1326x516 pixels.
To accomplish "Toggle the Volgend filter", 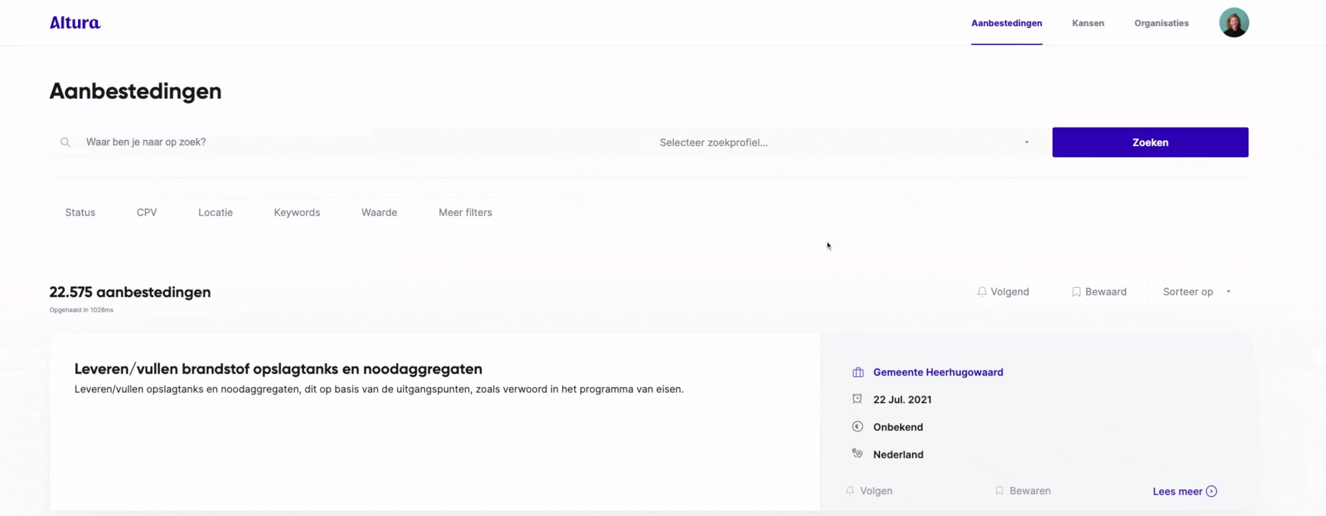I will [1003, 292].
